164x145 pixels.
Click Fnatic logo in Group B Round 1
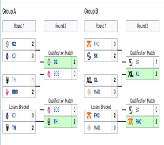coord(89,44)
